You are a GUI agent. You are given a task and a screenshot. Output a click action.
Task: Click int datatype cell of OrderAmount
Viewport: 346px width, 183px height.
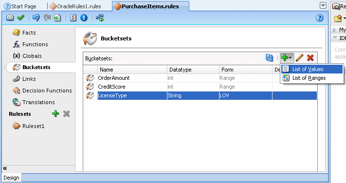[193, 78]
